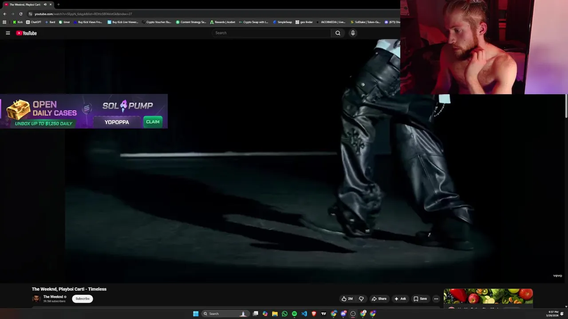The height and width of the screenshot is (319, 568).
Task: Open the ChatGPT bookmark
Action: [34, 22]
